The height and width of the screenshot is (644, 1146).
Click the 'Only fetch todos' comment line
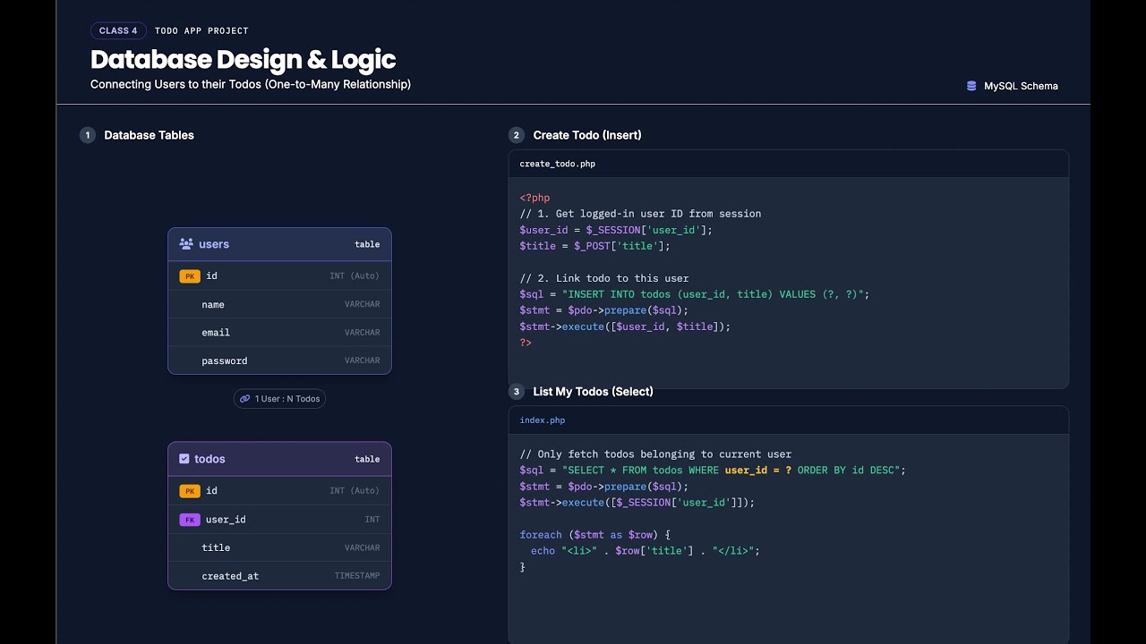tap(655, 454)
